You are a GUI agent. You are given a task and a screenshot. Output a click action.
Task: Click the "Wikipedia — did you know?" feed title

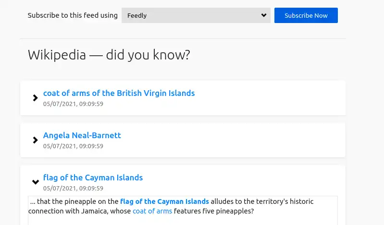(109, 55)
